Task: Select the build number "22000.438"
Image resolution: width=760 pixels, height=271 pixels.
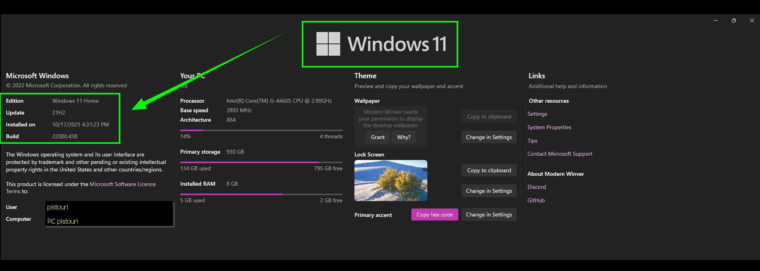Action: (65, 136)
